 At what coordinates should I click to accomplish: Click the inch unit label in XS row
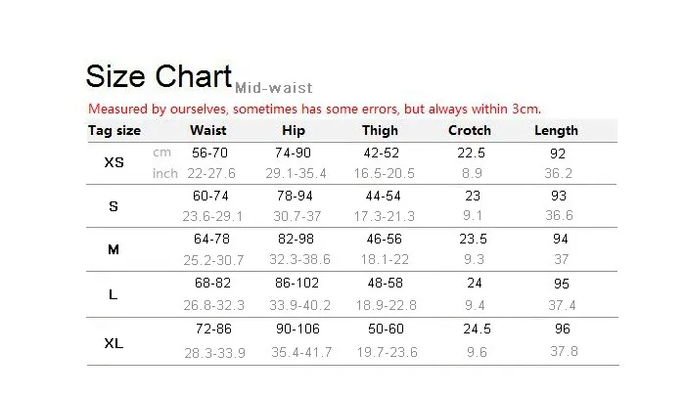click(165, 173)
